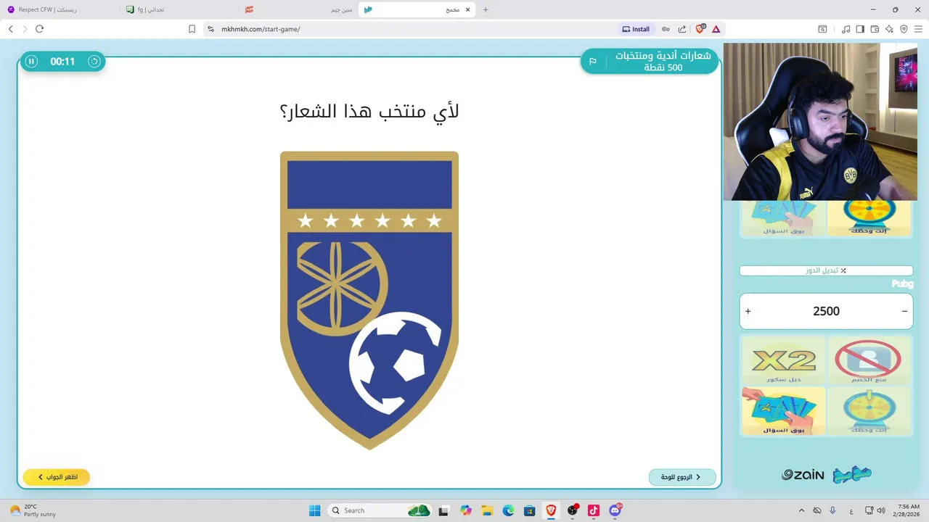Open the saved passwords key icon
This screenshot has width=929, height=522.
(x=666, y=29)
